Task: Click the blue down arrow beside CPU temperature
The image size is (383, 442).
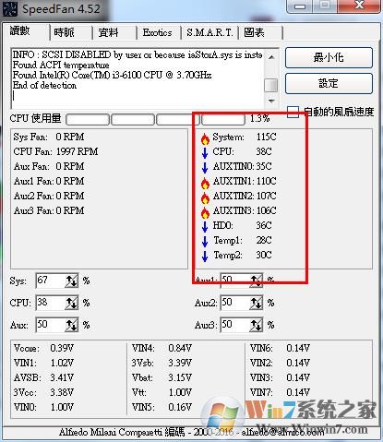Action: (205, 152)
